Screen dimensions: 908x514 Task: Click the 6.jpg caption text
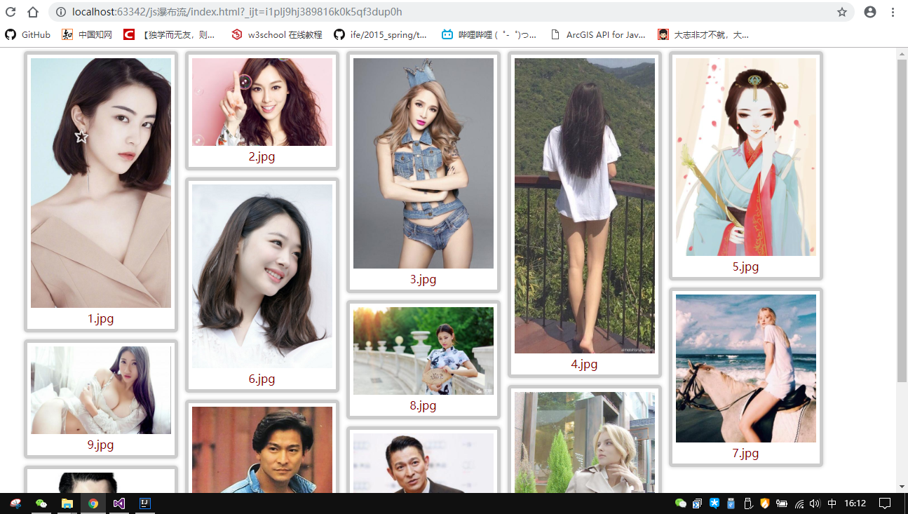coord(262,379)
